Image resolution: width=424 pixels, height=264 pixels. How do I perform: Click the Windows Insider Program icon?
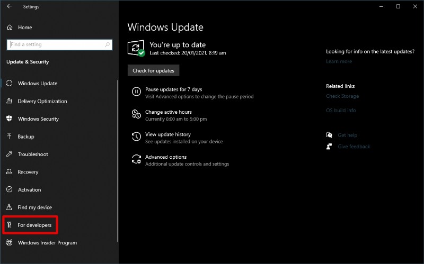[x=9, y=243]
